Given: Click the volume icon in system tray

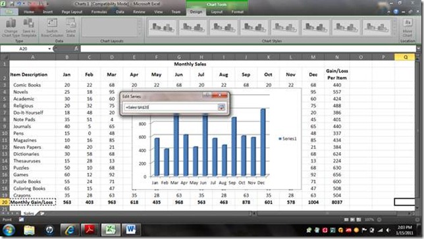Looking at the screenshot, I should (x=388, y=230).
